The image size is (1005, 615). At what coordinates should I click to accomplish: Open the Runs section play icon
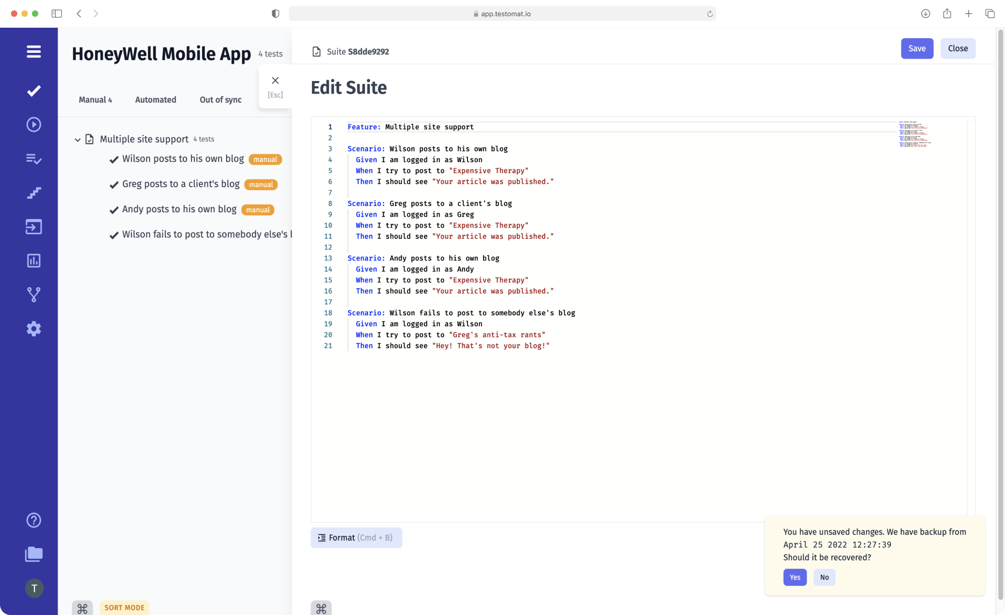[33, 124]
